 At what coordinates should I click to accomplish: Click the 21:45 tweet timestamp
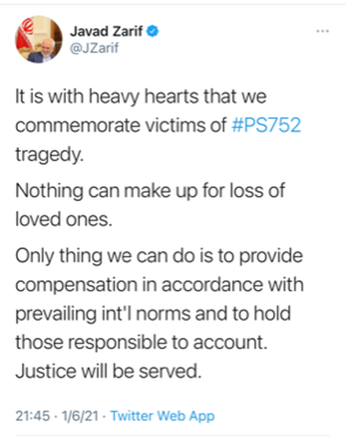click(x=33, y=415)
